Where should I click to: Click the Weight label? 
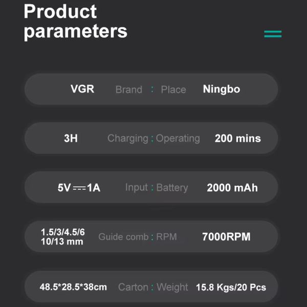click(172, 288)
